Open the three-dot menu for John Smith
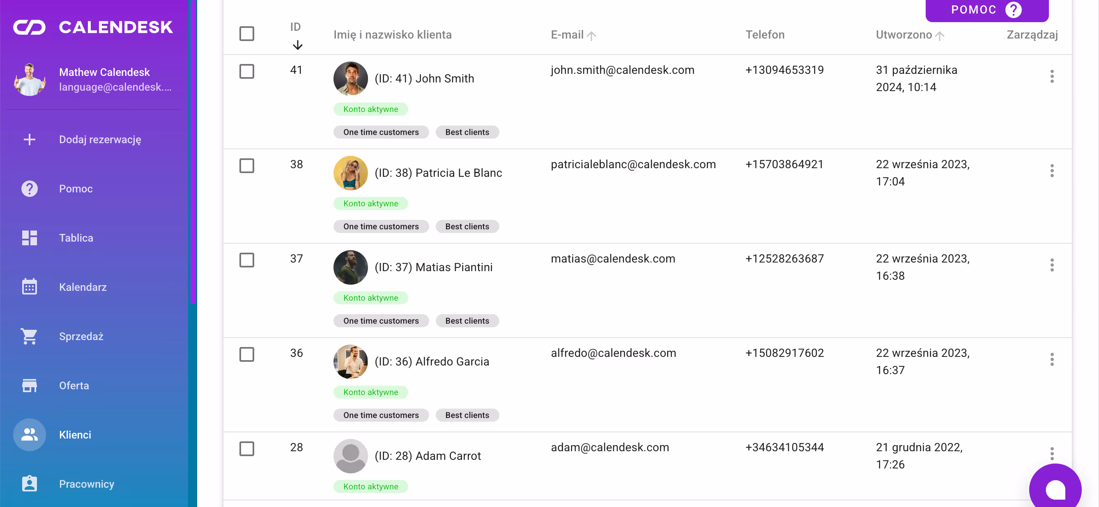The height and width of the screenshot is (507, 1099). (x=1052, y=76)
